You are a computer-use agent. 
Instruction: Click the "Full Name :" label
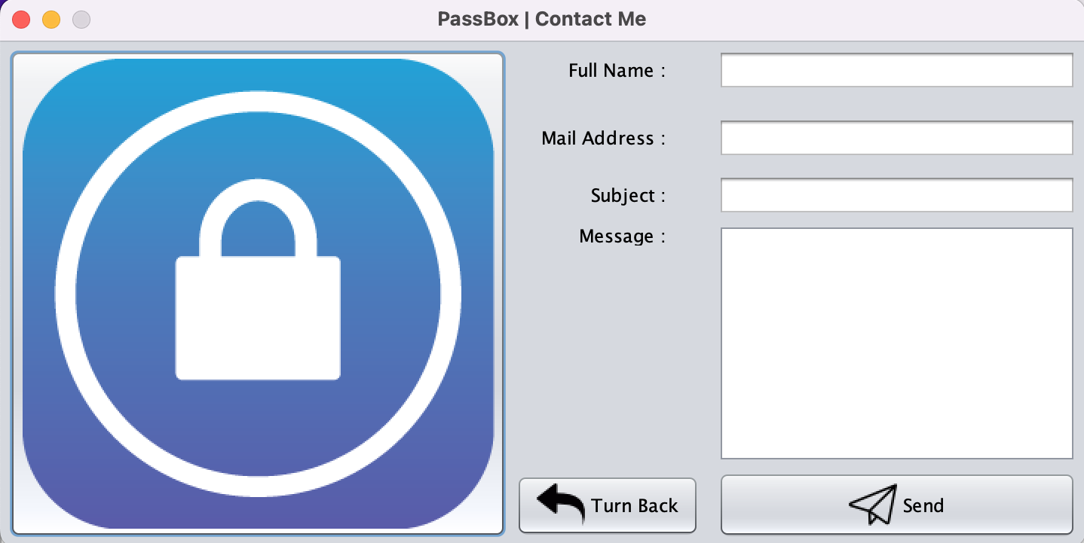coord(617,71)
